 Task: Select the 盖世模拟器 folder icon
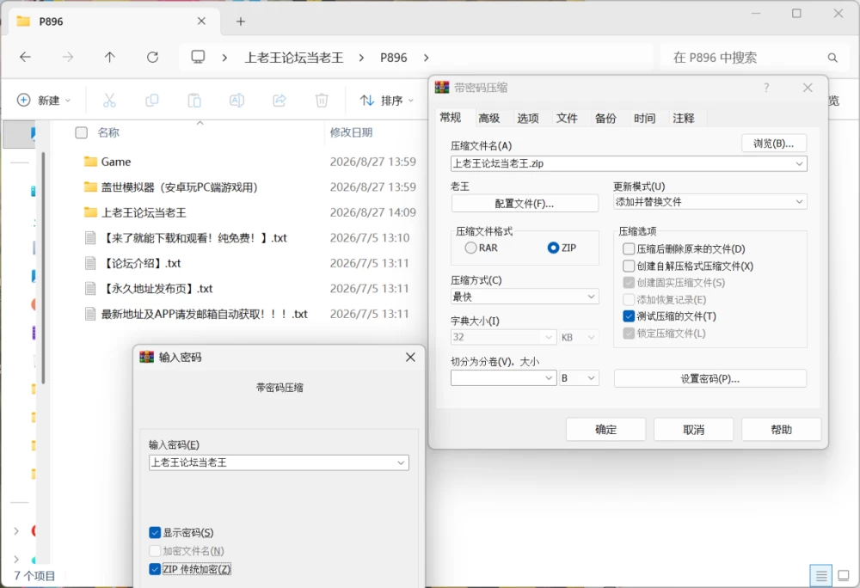pos(90,187)
